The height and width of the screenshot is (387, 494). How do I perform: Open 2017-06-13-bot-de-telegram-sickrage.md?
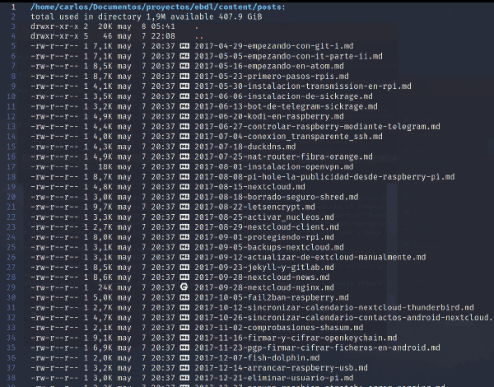pyautogui.click(x=286, y=106)
